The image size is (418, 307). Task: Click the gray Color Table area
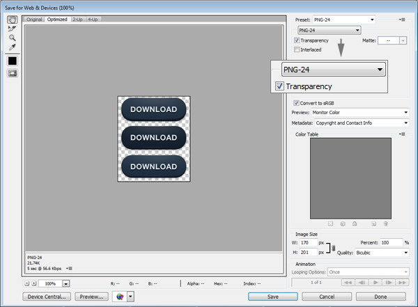point(350,178)
